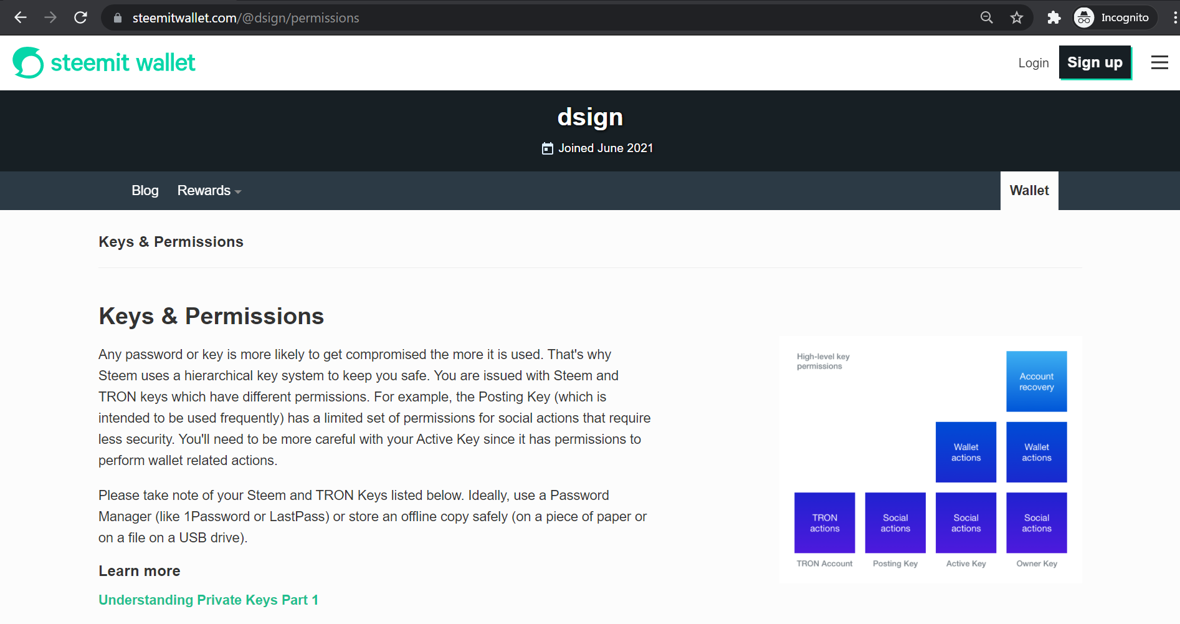The height and width of the screenshot is (624, 1180).
Task: Click the Joined June 2021 calendar icon
Action: (x=548, y=148)
